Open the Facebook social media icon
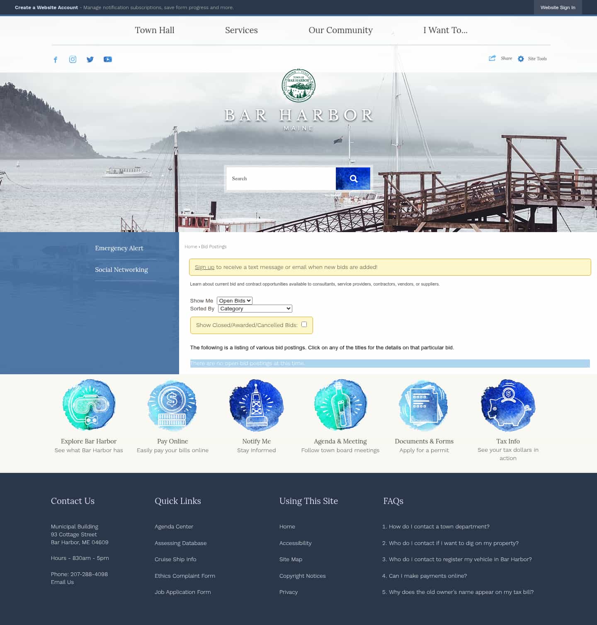This screenshot has height=625, width=597. coord(56,59)
